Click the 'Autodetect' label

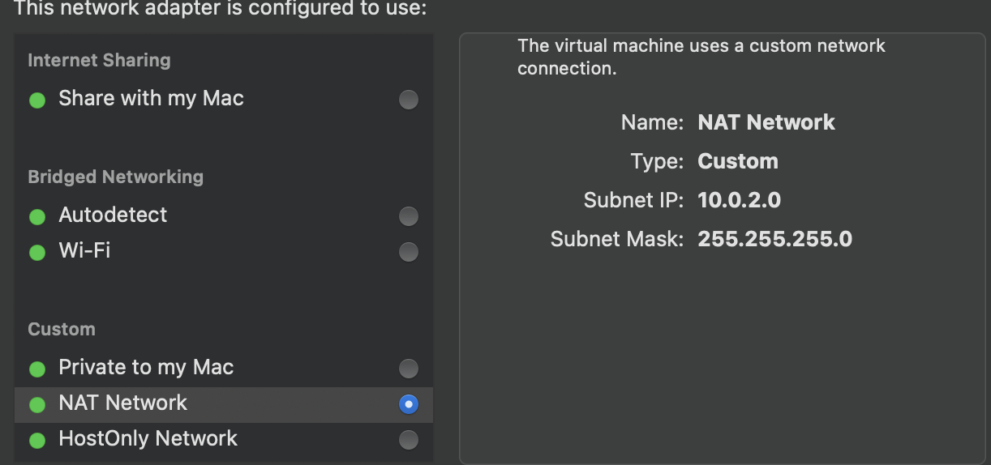click(113, 215)
